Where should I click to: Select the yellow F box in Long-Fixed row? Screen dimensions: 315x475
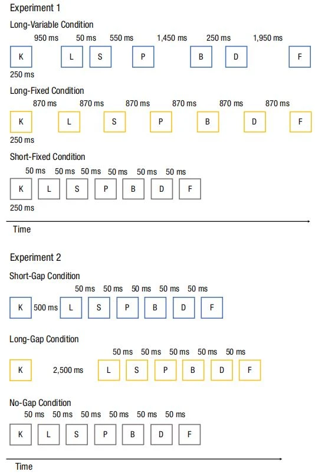pyautogui.click(x=300, y=122)
